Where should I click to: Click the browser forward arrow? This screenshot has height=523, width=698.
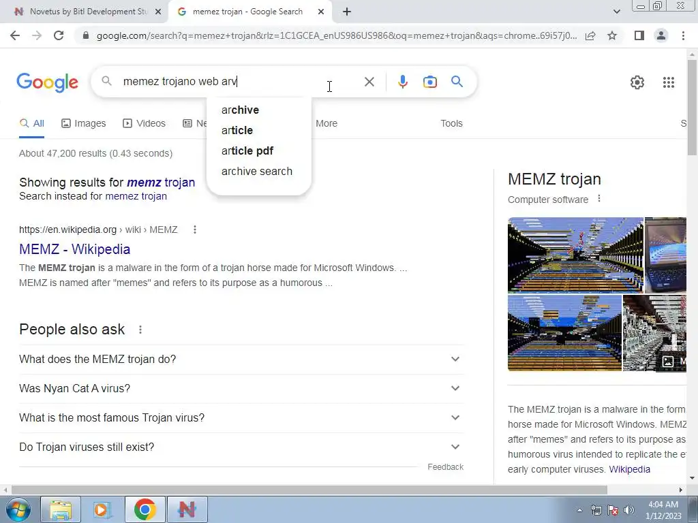[x=37, y=35]
